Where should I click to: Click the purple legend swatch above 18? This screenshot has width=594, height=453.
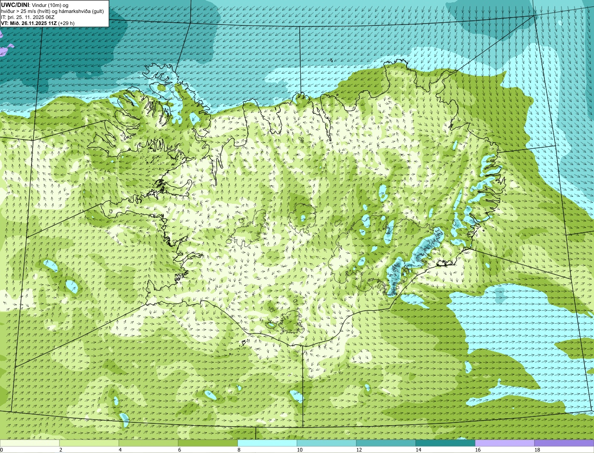pyautogui.click(x=564, y=443)
